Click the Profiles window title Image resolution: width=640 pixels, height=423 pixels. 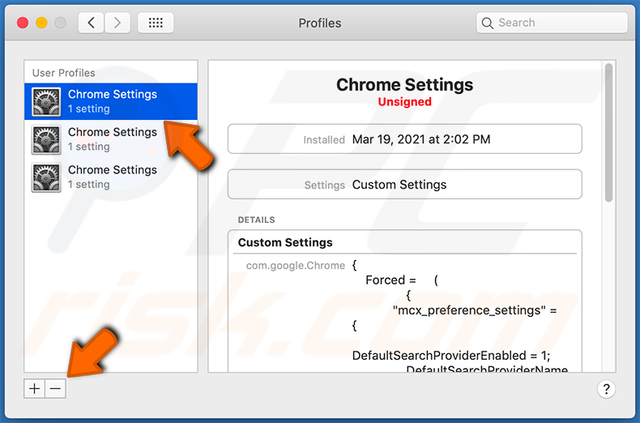click(x=320, y=23)
